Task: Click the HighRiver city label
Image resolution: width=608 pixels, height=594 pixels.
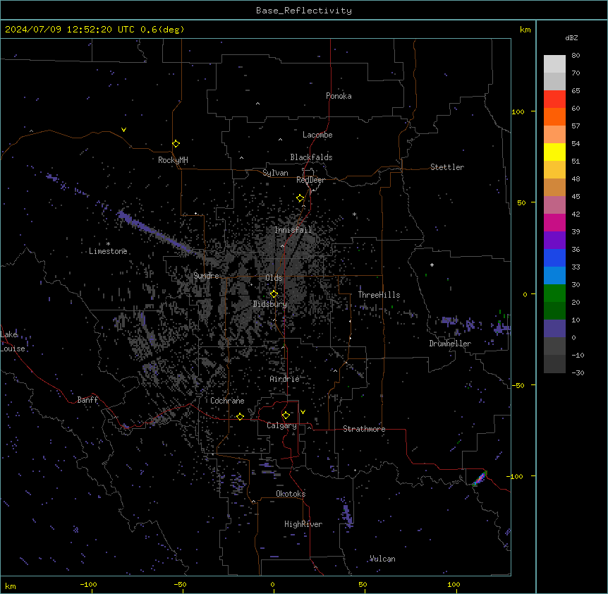Action: tap(303, 524)
